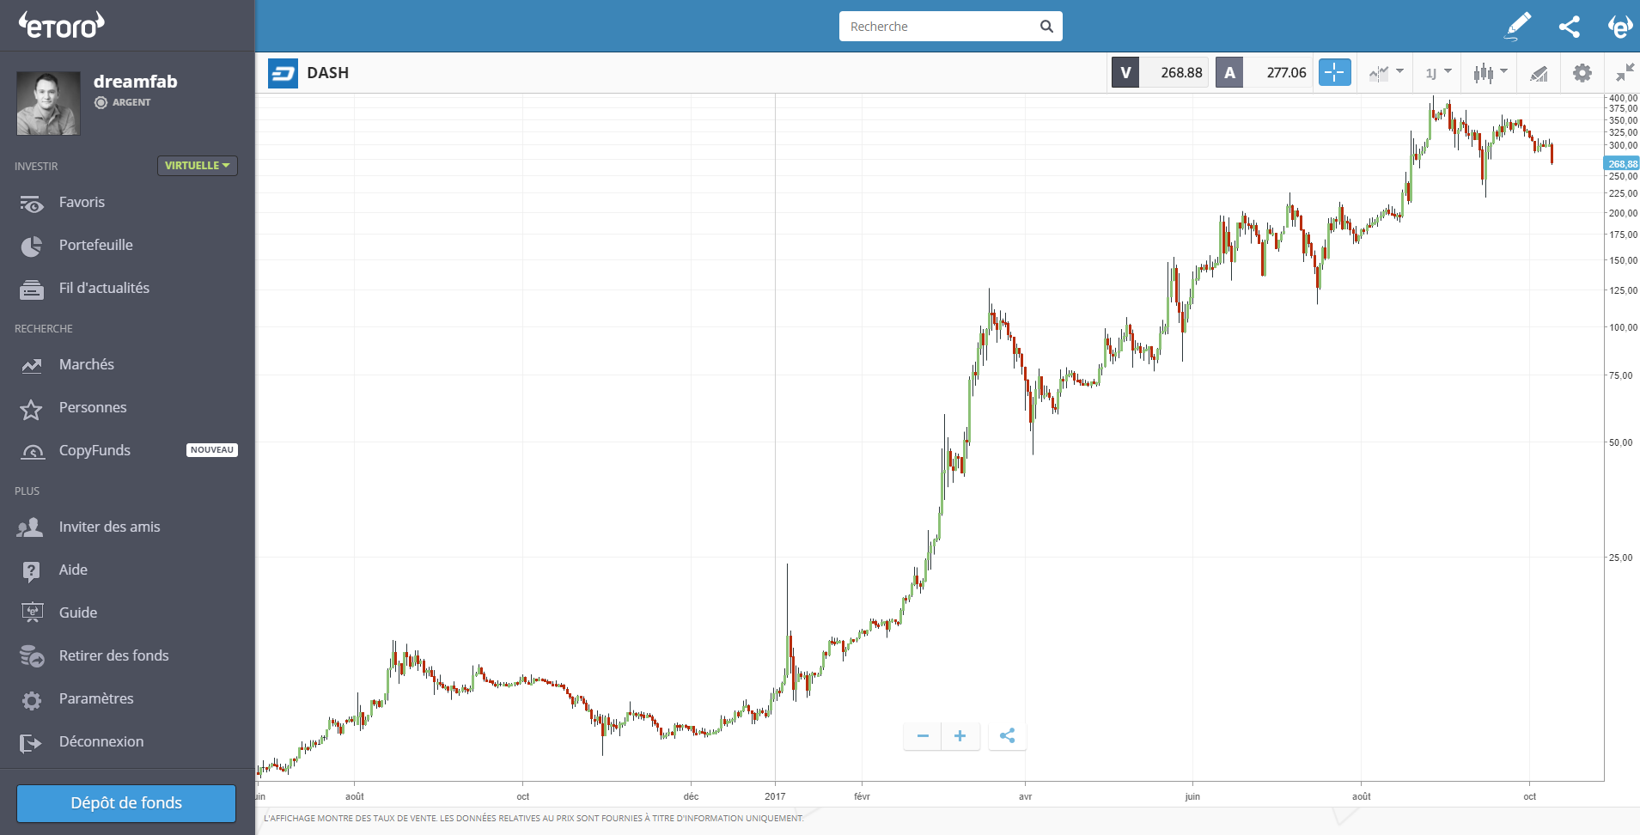Expand the VIRTUELLE account mode dropdown
Viewport: 1640px width, 835px height.
point(197,165)
